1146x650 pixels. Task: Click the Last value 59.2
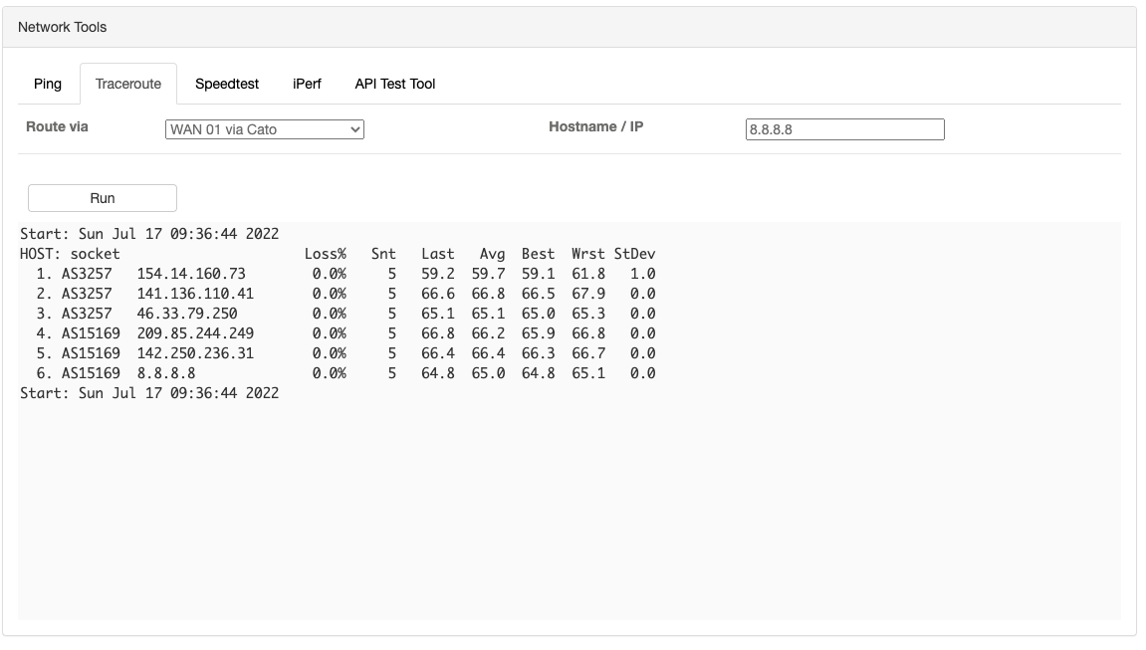point(438,274)
